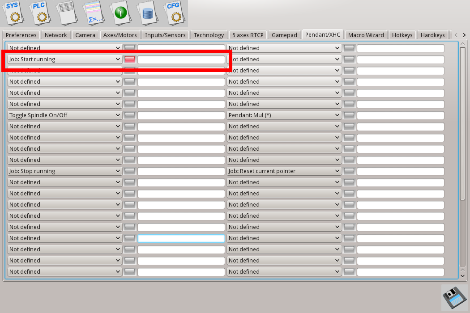The width and height of the screenshot is (470, 313).
Task: Save settings with the floppy disk icon
Action: pyautogui.click(x=454, y=297)
